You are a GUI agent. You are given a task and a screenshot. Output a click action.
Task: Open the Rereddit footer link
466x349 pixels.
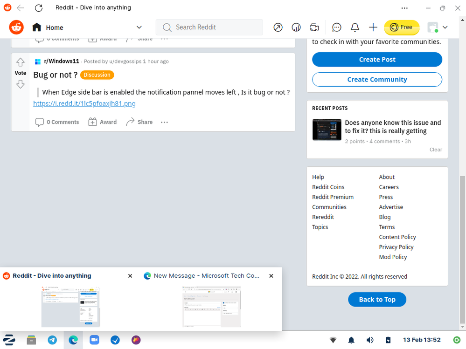(x=323, y=217)
